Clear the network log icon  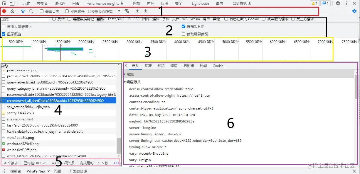coord(12,11)
